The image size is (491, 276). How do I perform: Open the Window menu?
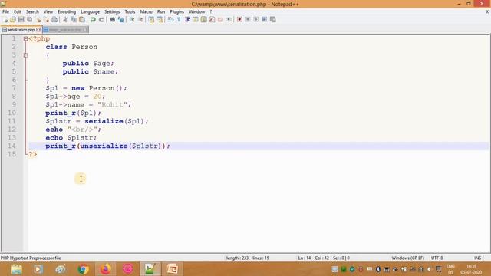click(x=196, y=12)
